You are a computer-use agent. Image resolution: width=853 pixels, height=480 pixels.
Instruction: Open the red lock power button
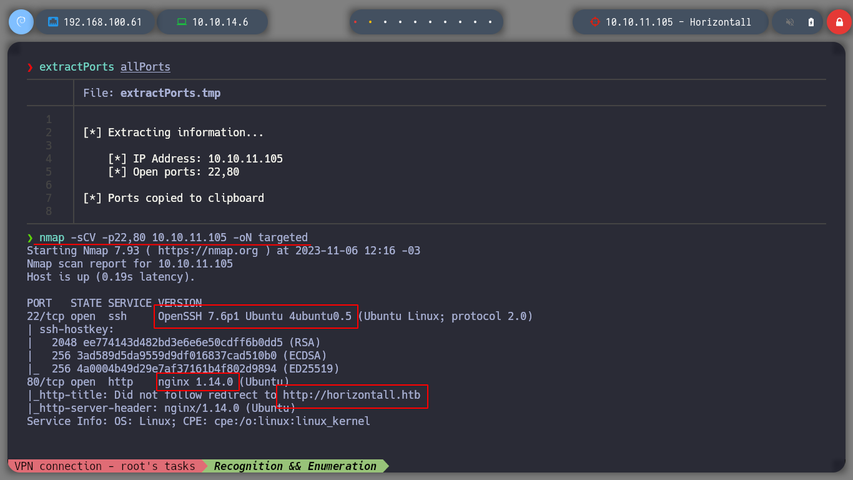[839, 22]
